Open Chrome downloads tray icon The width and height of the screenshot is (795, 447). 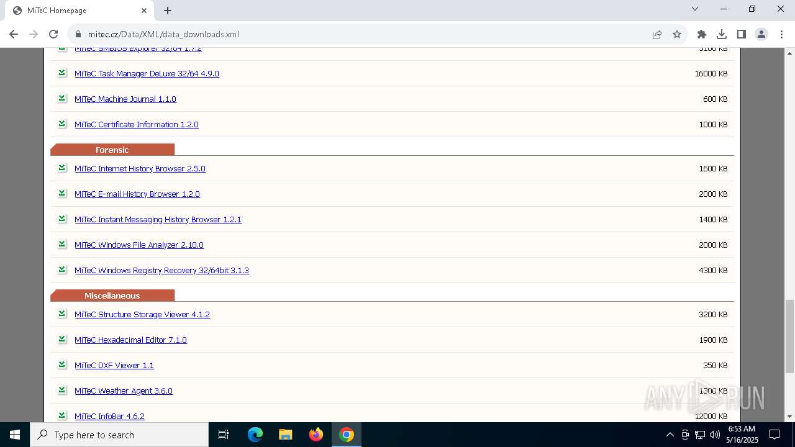[x=722, y=34]
